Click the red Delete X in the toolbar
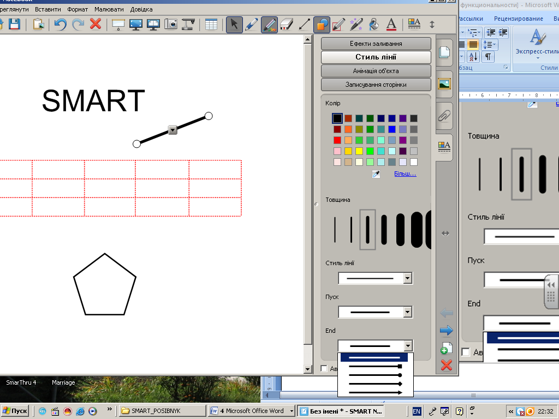The width and height of the screenshot is (559, 419). [95, 24]
